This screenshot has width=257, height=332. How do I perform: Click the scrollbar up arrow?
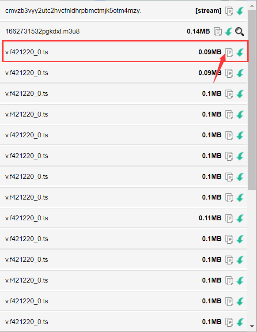click(x=252, y=5)
